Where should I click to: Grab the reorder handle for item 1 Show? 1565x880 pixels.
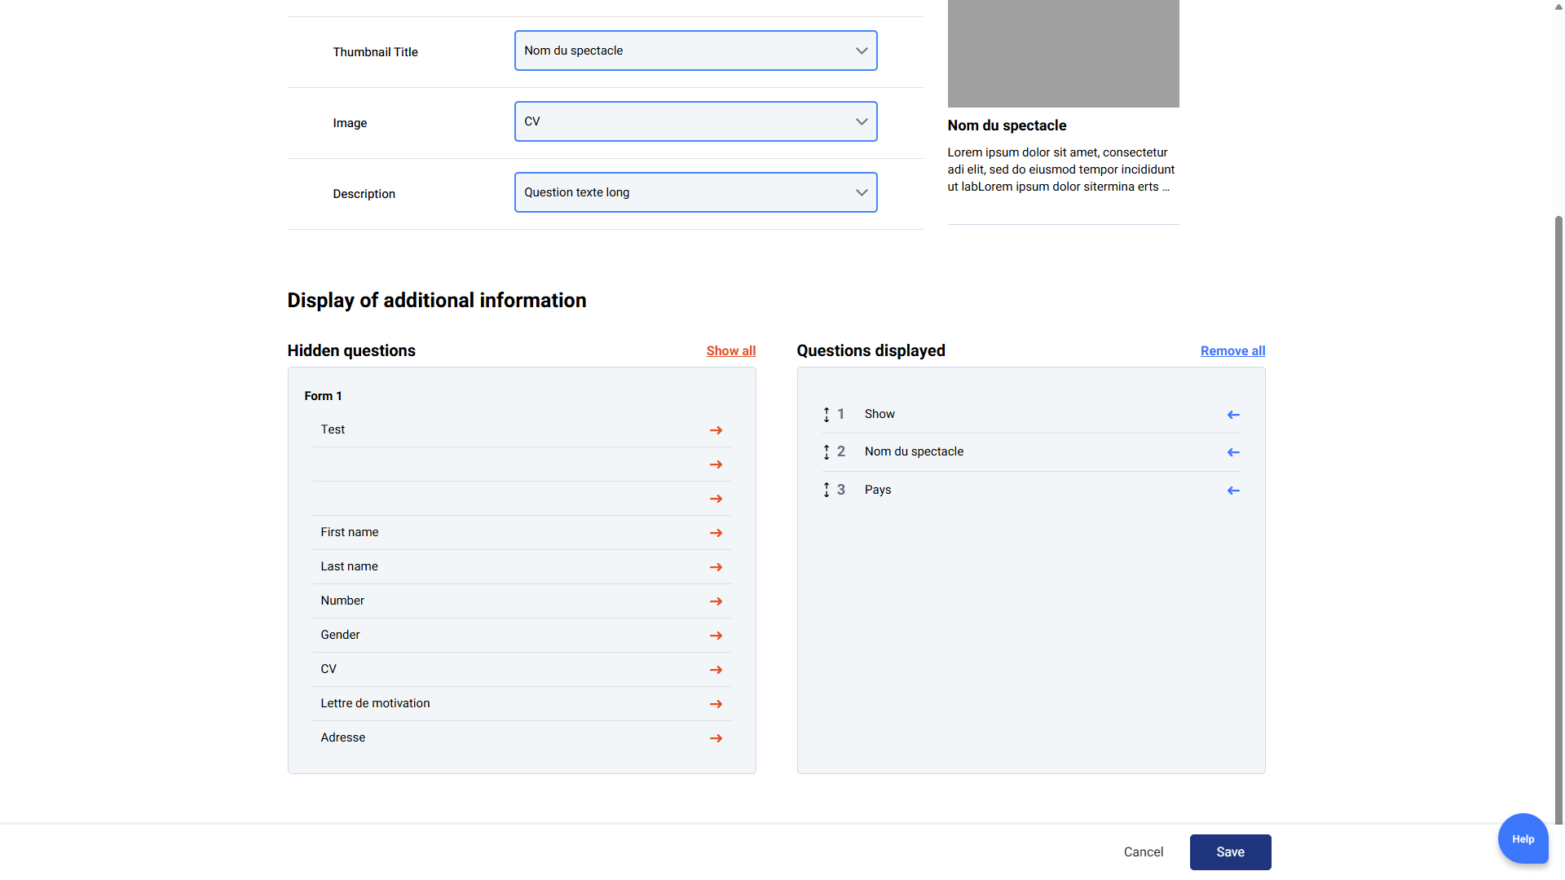(x=827, y=415)
